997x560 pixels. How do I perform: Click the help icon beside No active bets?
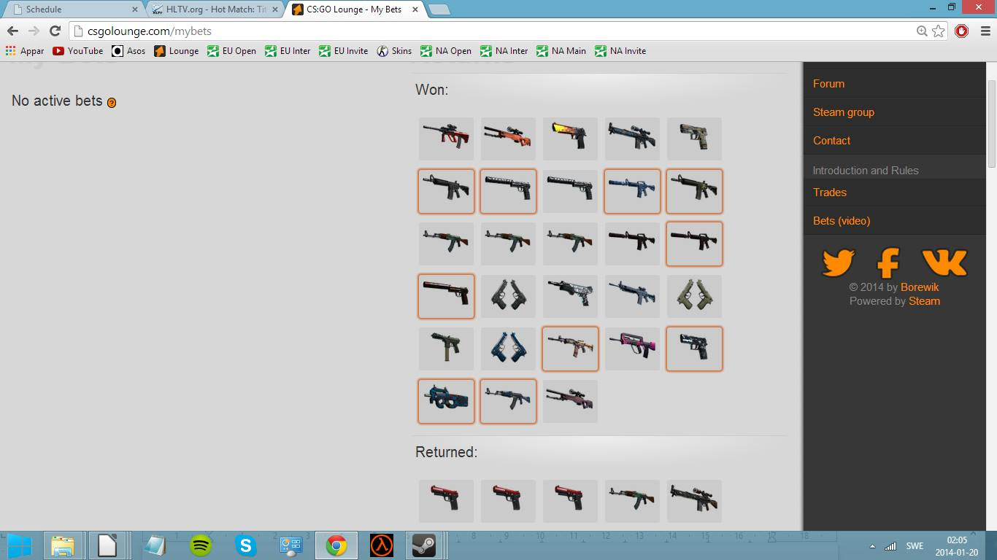tap(112, 103)
